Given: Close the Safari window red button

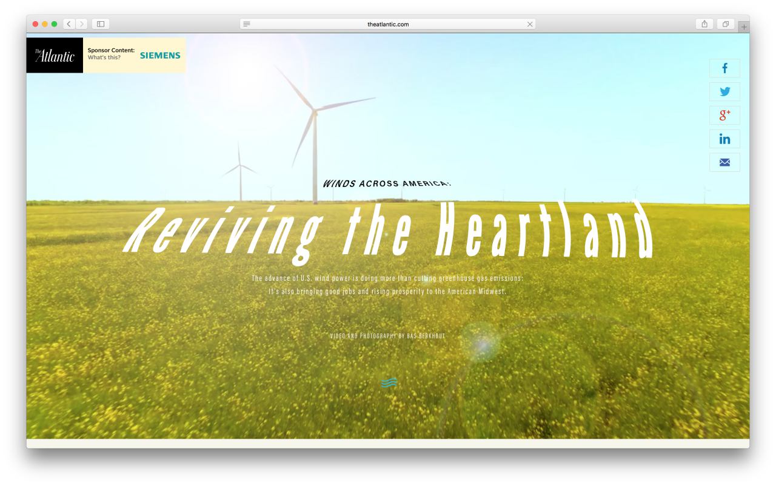Looking at the screenshot, I should coord(35,24).
